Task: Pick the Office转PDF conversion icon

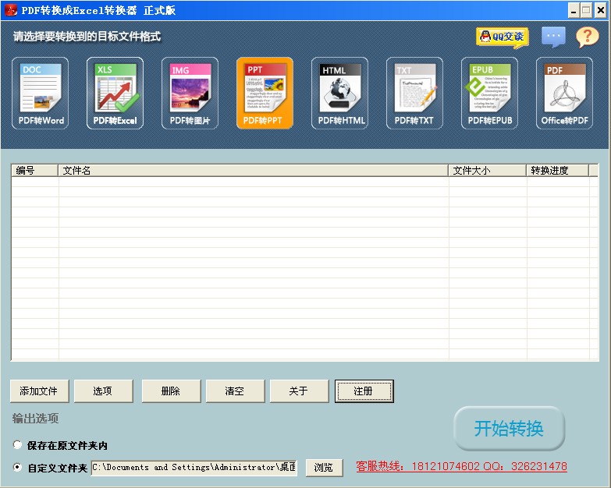Action: click(x=564, y=93)
